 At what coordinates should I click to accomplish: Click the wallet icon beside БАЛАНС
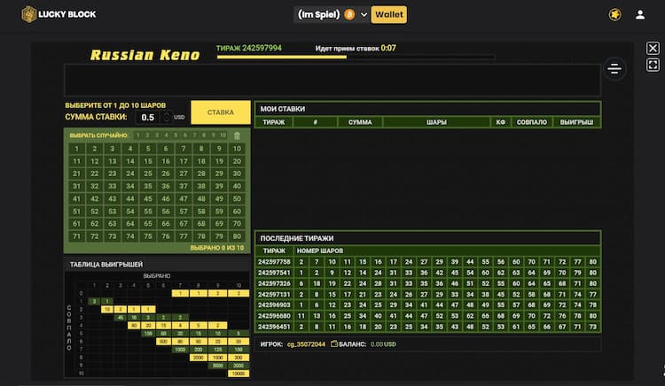pos(334,344)
